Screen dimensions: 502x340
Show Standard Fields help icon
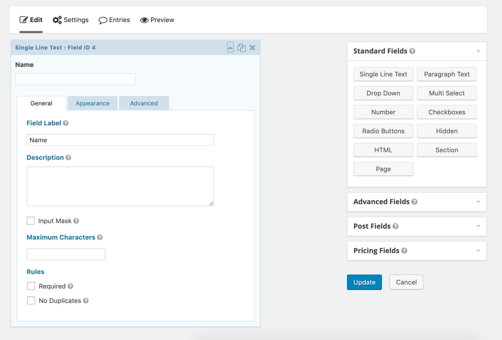pos(412,51)
